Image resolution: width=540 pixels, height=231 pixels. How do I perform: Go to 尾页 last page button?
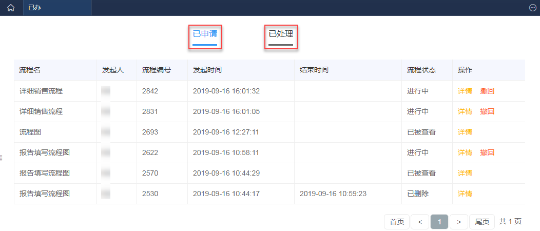[x=482, y=222]
